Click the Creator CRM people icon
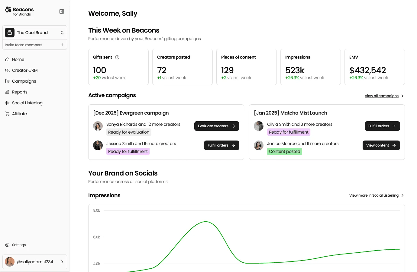The image size is (417, 272). tap(7, 70)
